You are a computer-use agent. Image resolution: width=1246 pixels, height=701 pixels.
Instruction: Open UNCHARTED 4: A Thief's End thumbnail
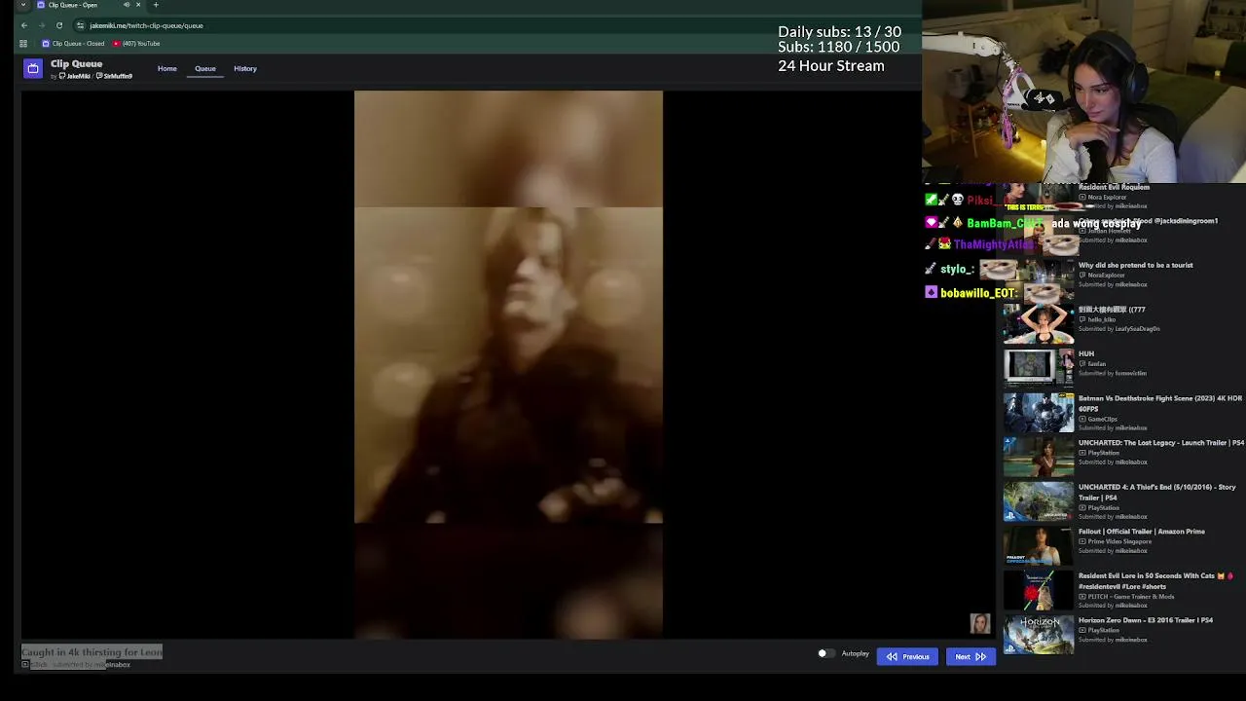(x=1039, y=501)
